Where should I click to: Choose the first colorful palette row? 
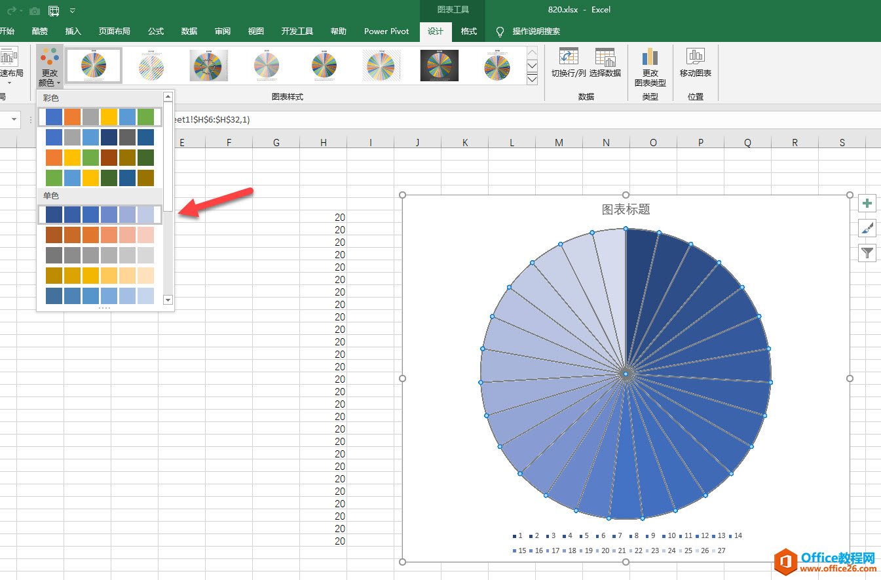100,117
